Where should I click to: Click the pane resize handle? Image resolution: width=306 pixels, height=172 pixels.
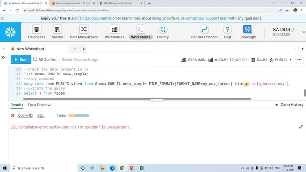point(157,100)
